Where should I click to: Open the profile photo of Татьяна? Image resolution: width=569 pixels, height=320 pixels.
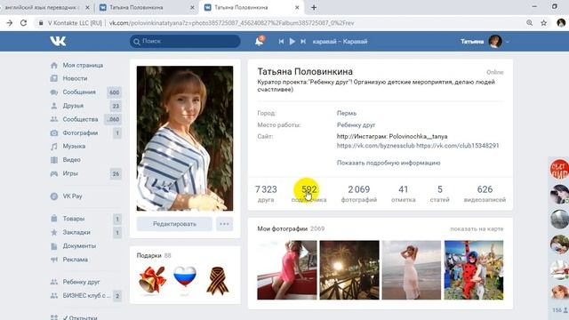pyautogui.click(x=185, y=139)
